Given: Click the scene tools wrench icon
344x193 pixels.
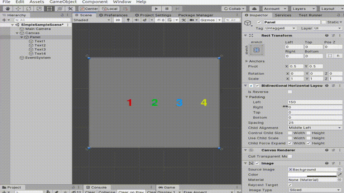Looking at the screenshot, I should pyautogui.click(x=184, y=20).
